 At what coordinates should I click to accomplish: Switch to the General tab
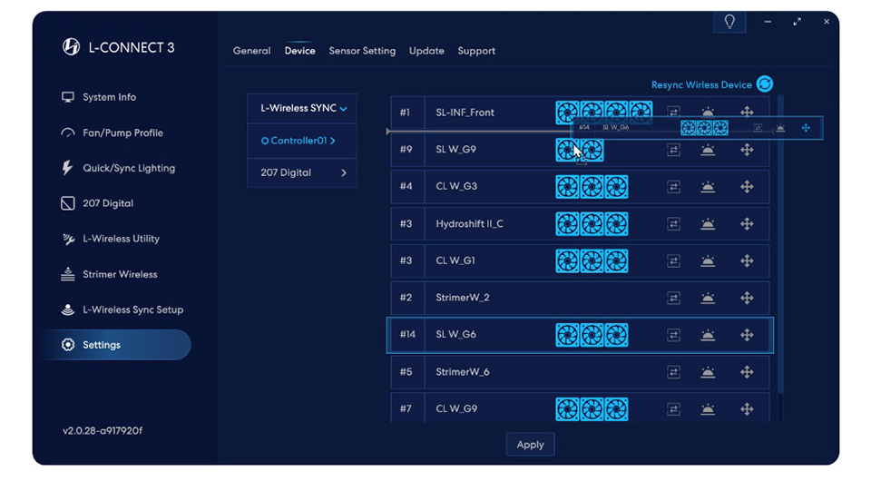(251, 51)
